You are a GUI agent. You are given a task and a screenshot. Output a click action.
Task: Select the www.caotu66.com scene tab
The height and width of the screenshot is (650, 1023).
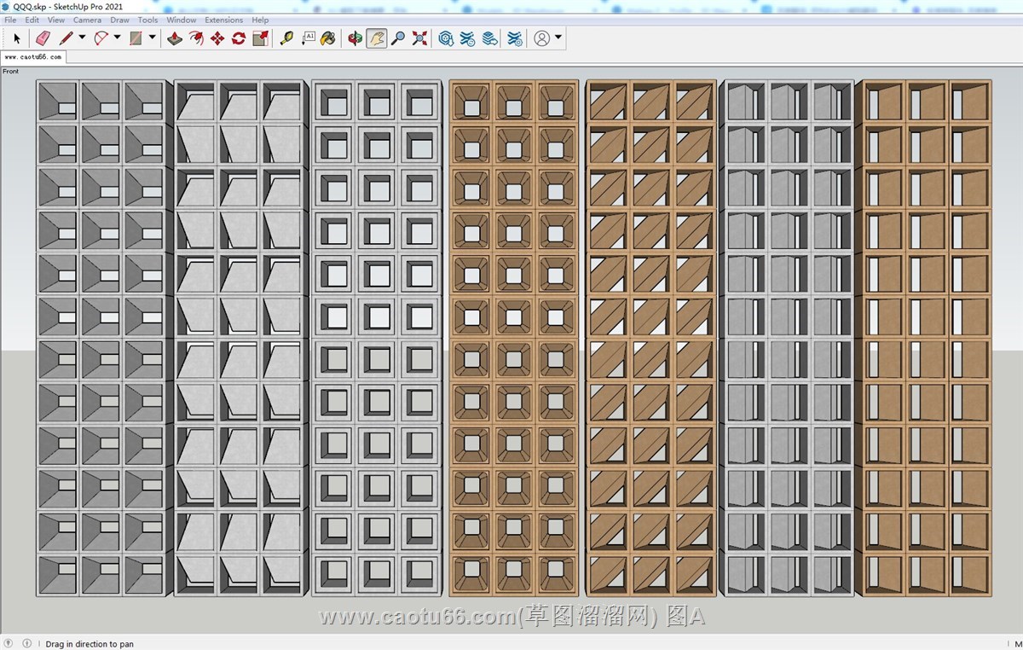click(32, 57)
